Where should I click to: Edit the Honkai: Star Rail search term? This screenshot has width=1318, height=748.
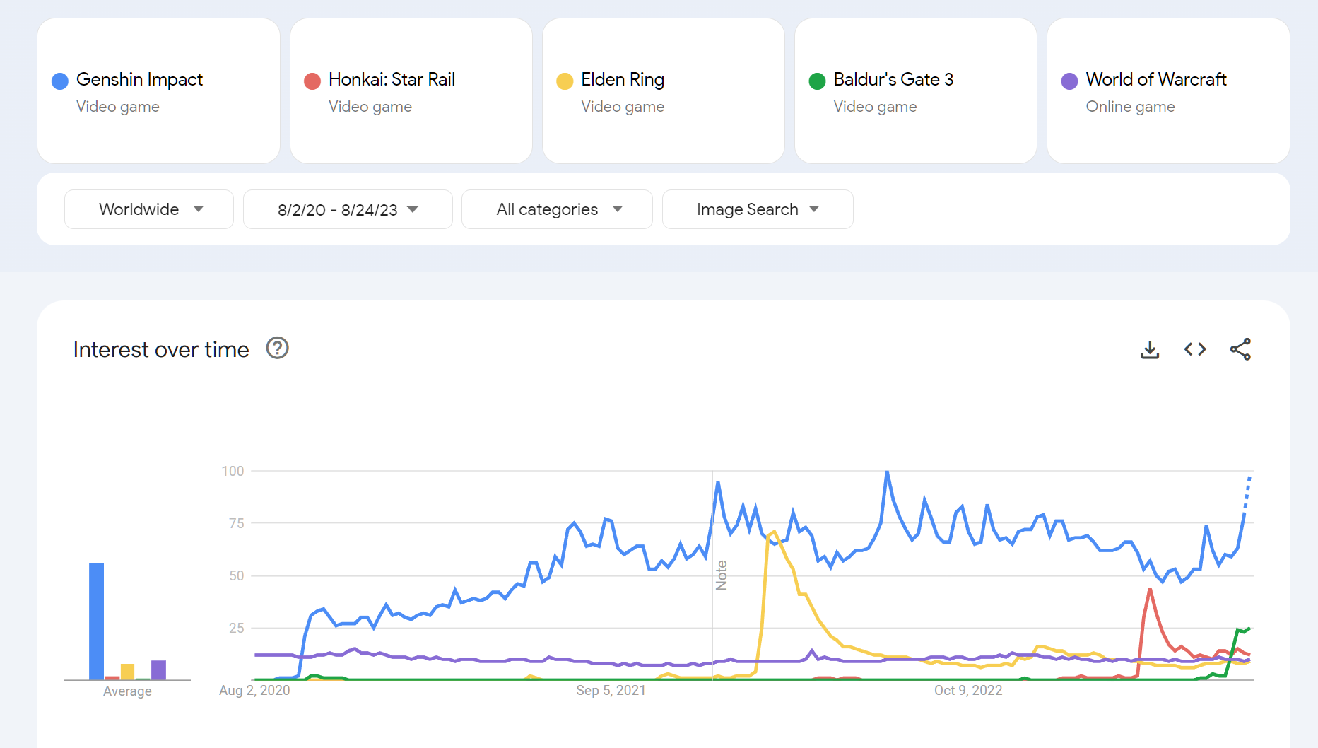(392, 80)
